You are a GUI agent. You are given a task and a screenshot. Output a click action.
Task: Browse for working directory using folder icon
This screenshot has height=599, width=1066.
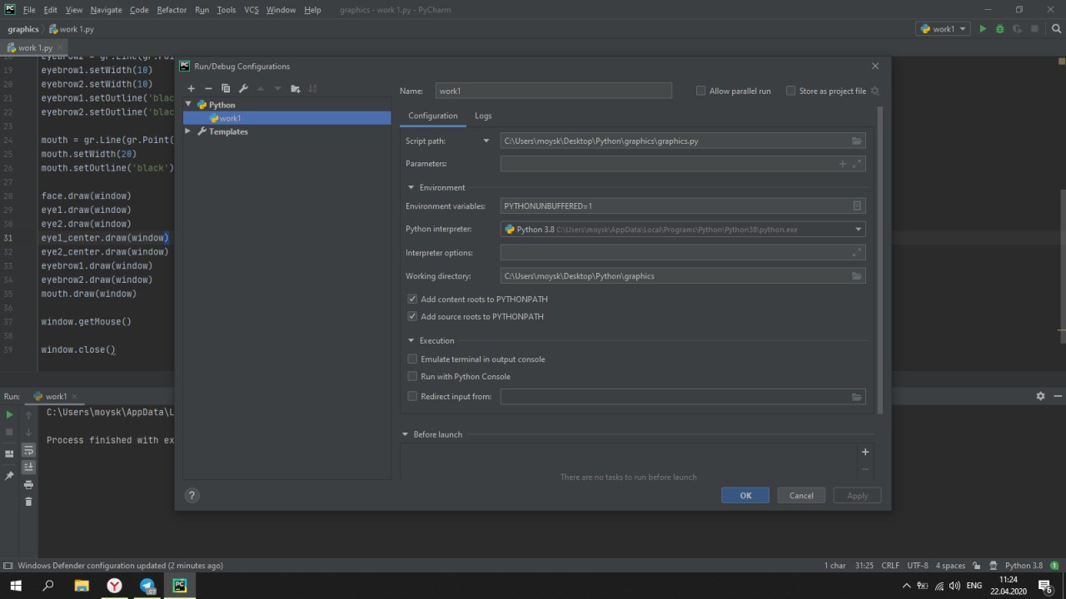pyautogui.click(x=857, y=275)
